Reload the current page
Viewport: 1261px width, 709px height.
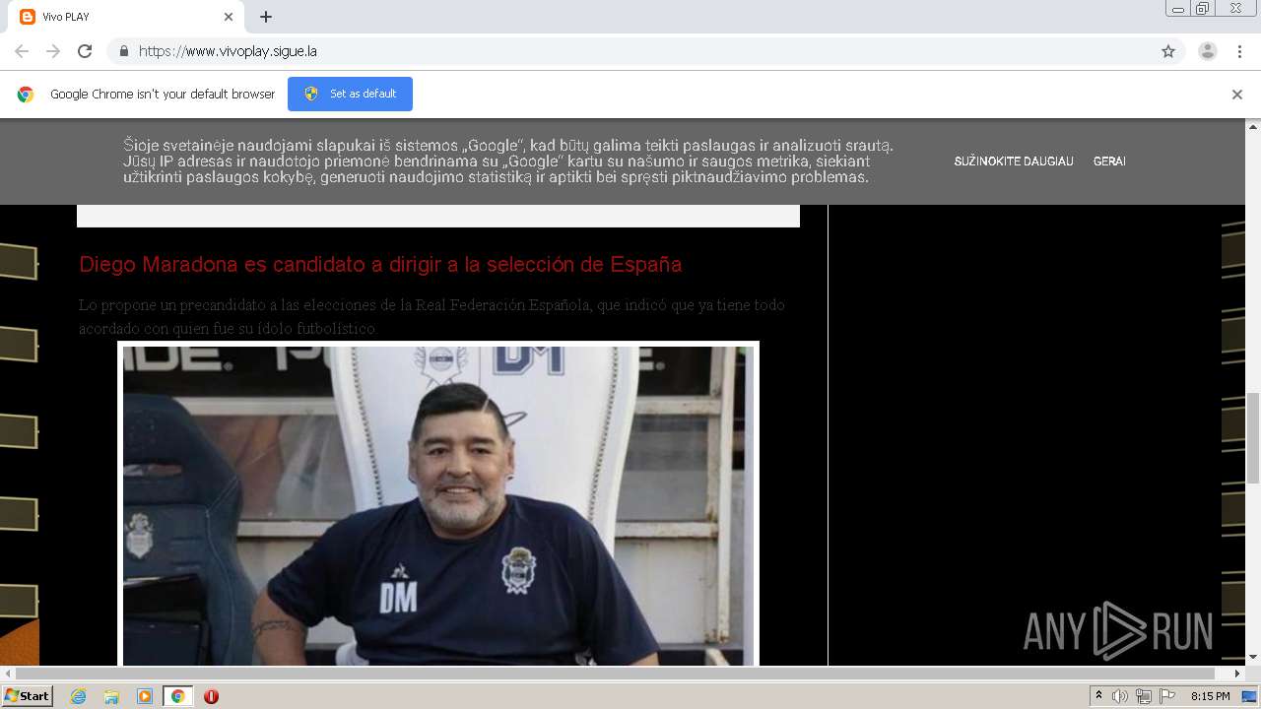point(85,51)
